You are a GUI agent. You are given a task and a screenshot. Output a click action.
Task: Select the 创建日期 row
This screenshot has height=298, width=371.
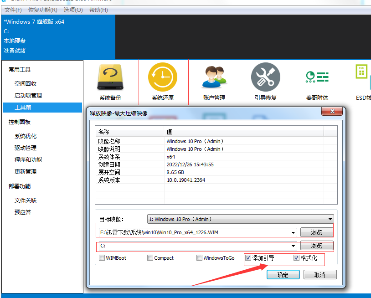(216, 164)
